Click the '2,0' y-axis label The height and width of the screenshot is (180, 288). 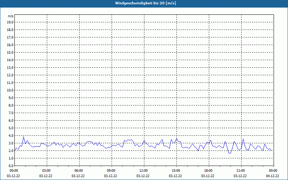click(x=11, y=150)
